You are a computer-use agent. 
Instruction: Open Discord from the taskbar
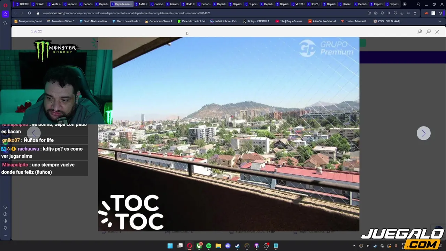tap(228, 246)
